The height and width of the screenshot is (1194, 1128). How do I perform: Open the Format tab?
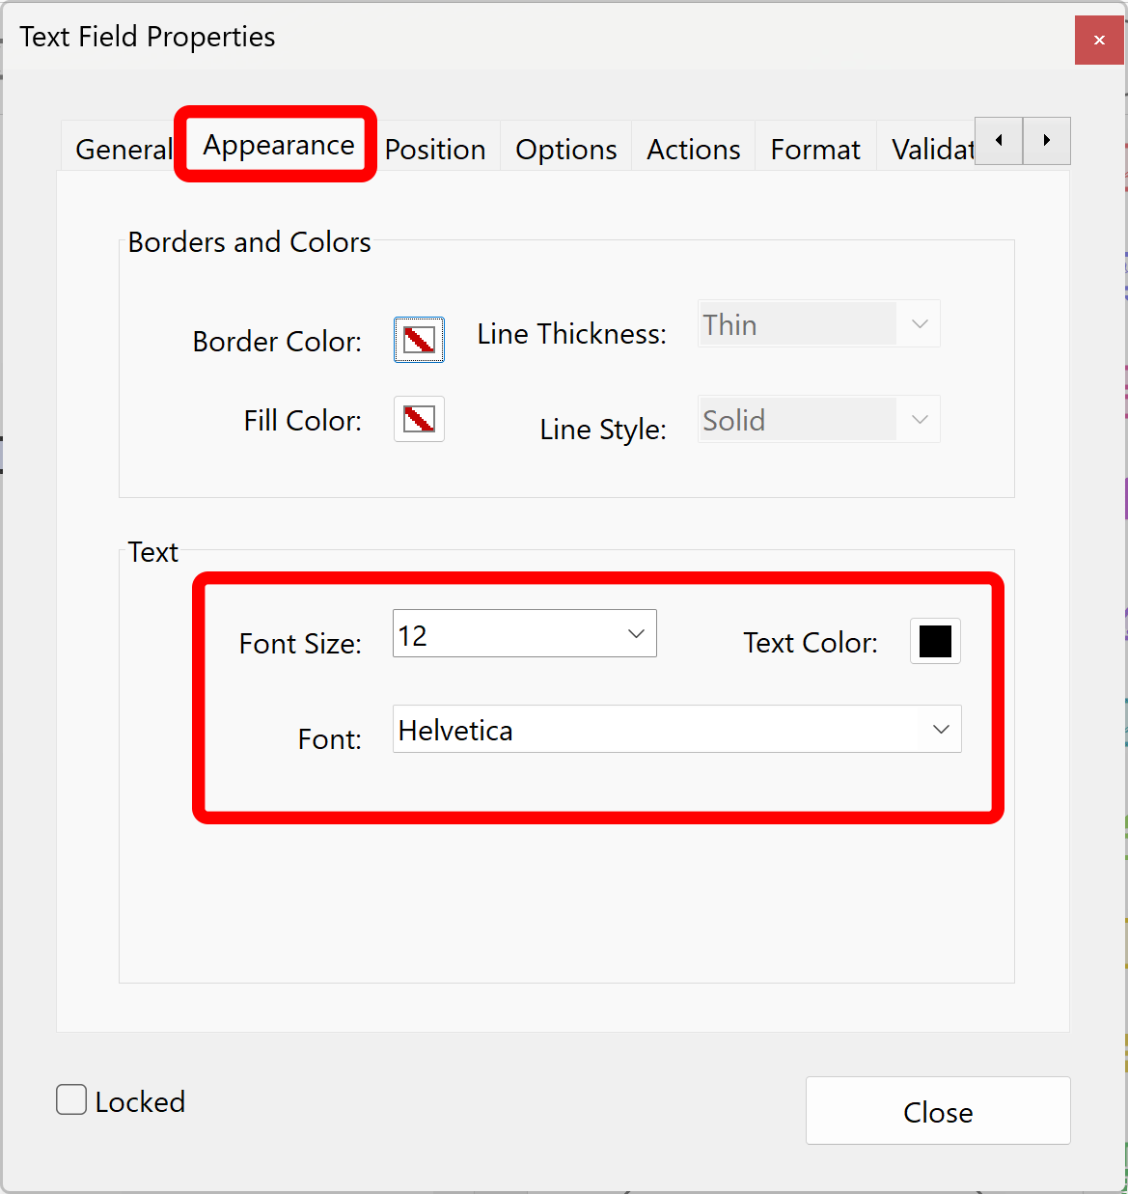814,149
